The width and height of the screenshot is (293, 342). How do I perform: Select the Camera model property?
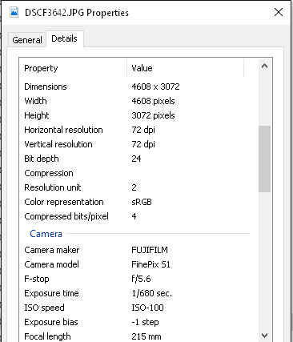[x=51, y=264]
